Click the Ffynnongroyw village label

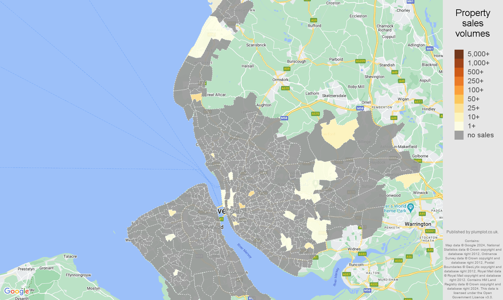[x=79, y=275]
